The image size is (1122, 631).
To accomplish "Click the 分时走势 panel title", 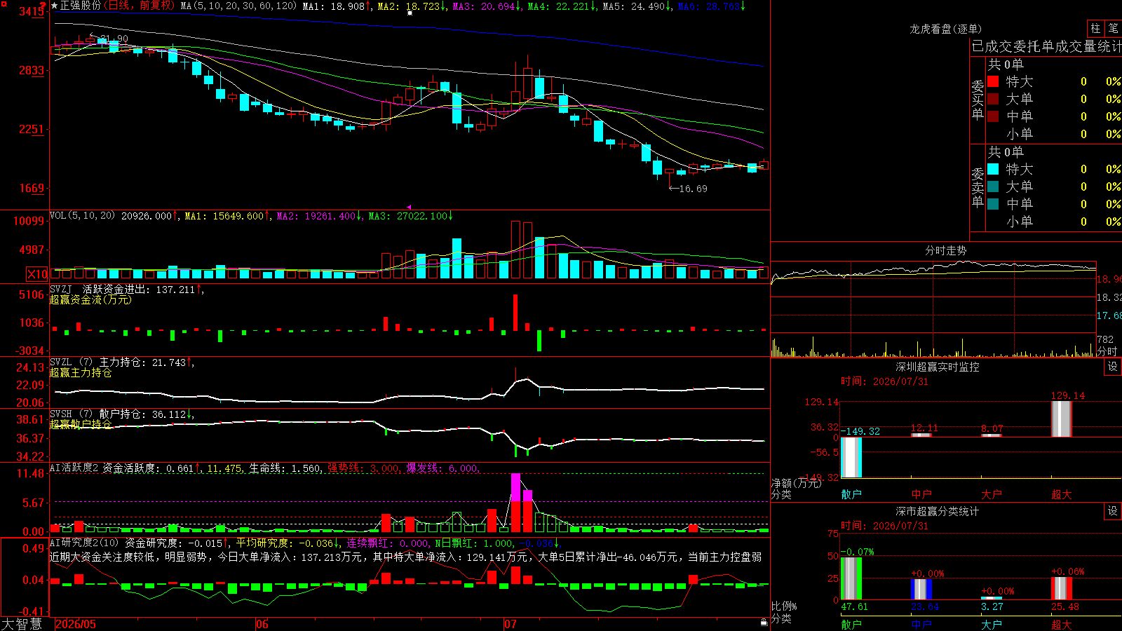I will tap(945, 250).
